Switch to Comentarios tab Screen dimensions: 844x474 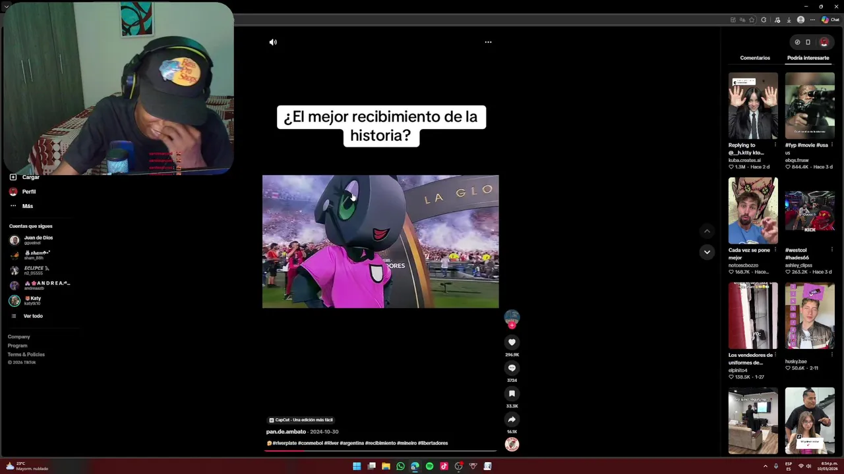tap(755, 58)
